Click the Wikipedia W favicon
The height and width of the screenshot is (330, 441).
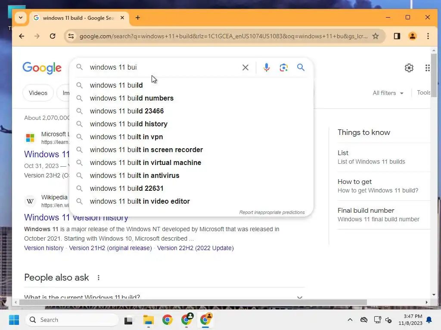click(30, 201)
